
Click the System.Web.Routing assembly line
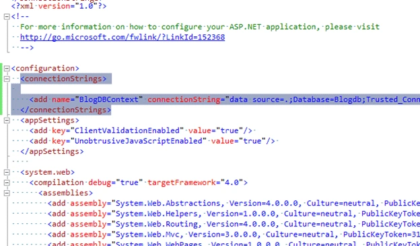(234, 224)
